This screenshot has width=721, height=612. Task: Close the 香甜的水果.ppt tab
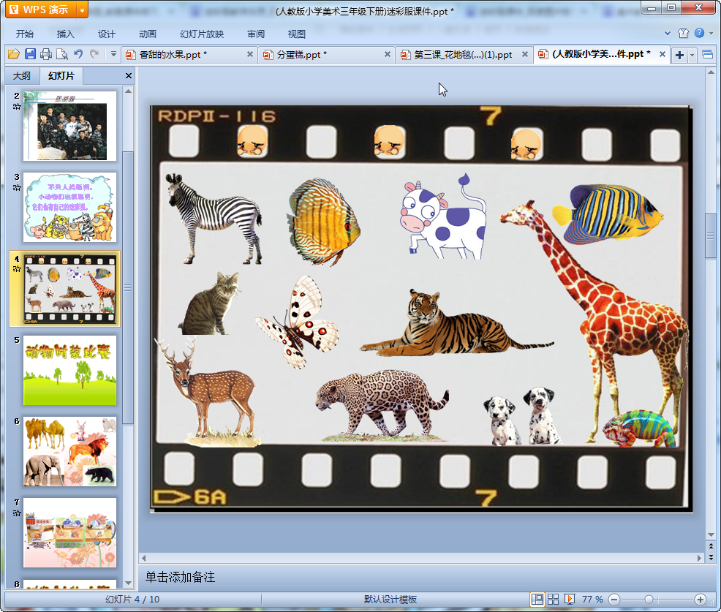[249, 54]
